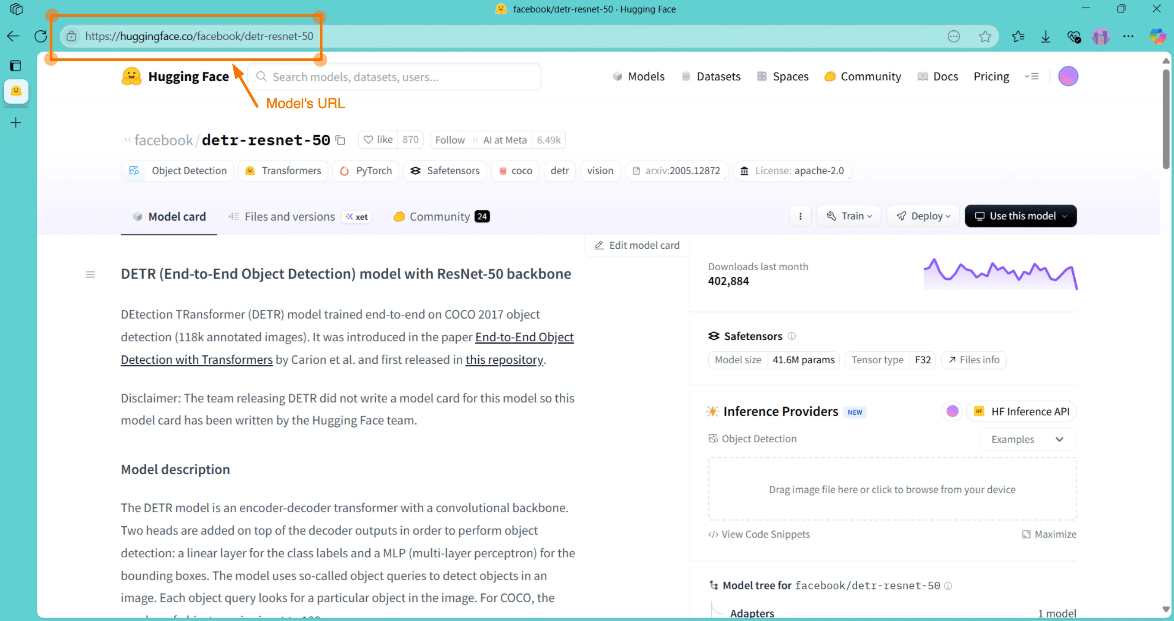Image resolution: width=1174 pixels, height=621 pixels.
Task: Open vertical tabs panel icon in sidebar
Action: [16, 66]
